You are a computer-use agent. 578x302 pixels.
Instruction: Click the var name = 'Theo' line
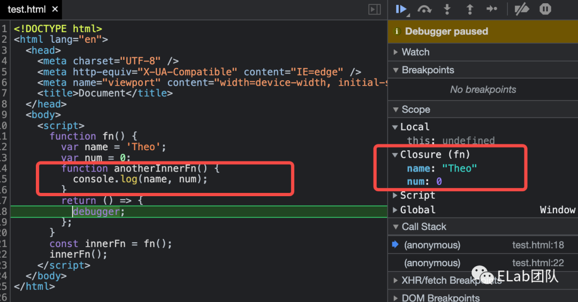[x=113, y=147]
